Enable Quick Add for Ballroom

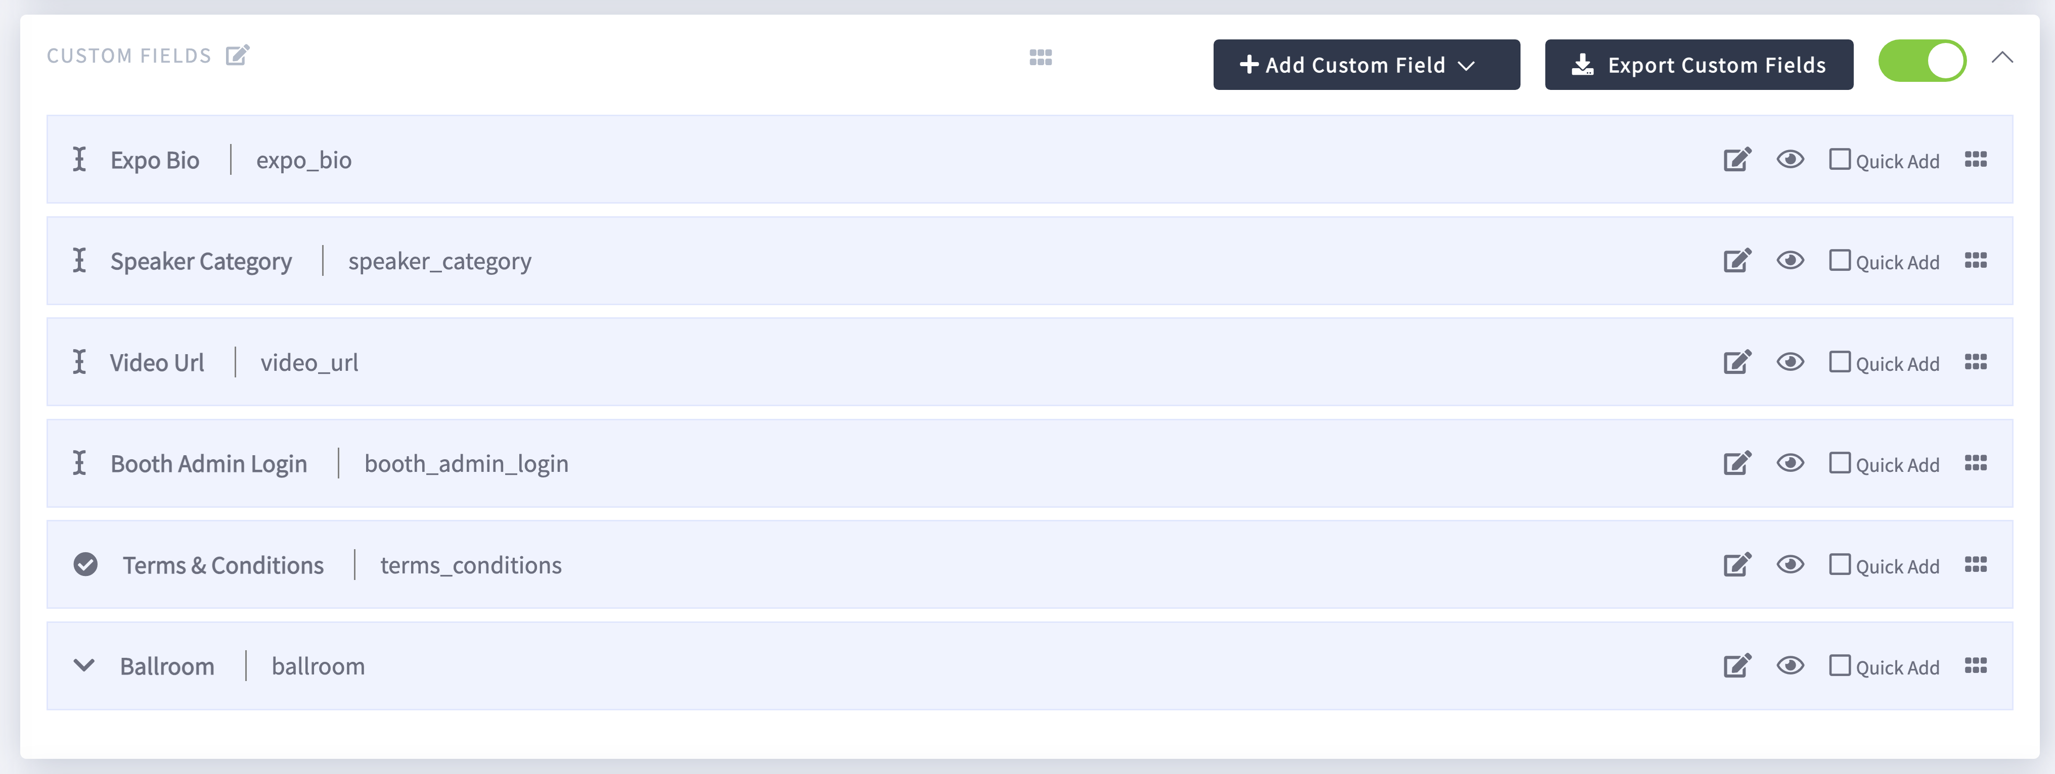1841,665
